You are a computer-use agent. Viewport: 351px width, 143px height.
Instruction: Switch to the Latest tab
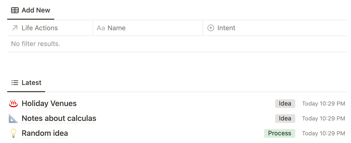click(x=31, y=83)
